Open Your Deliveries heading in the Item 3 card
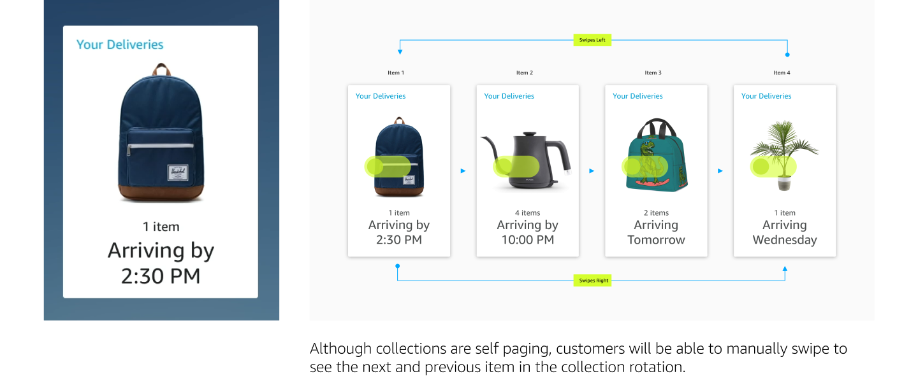The height and width of the screenshot is (376, 918). [x=637, y=96]
